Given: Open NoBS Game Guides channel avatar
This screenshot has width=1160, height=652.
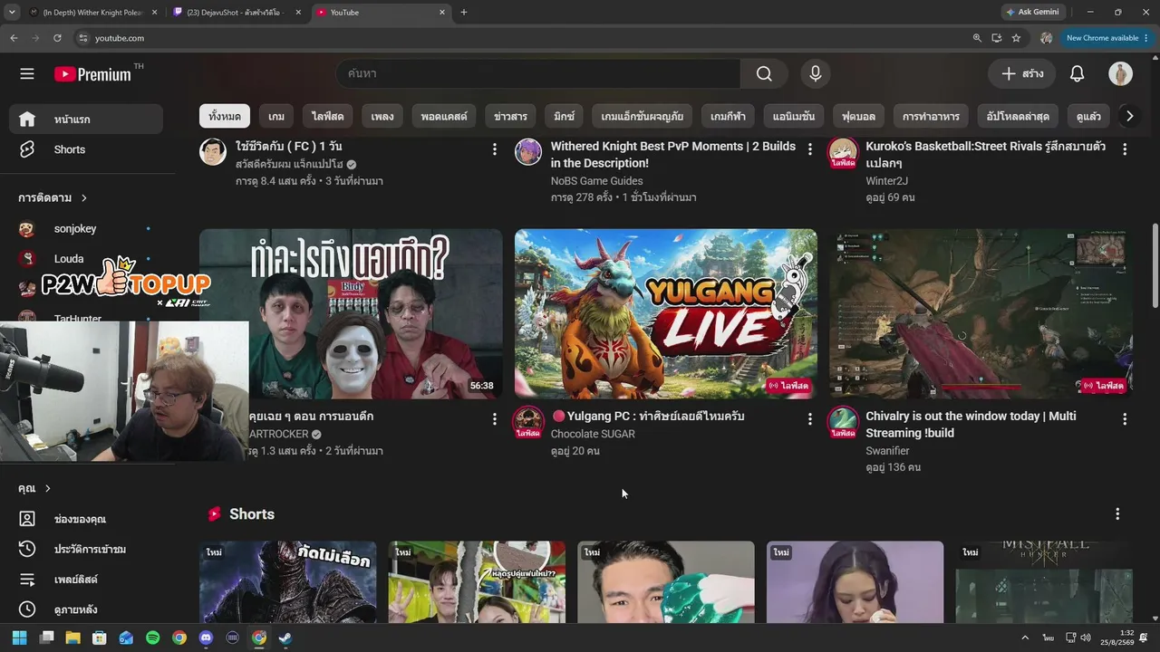Looking at the screenshot, I should (528, 151).
